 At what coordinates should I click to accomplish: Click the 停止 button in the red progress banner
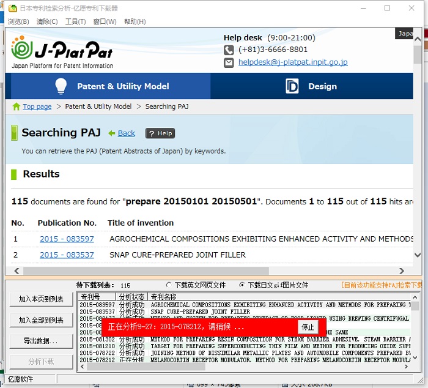click(308, 327)
